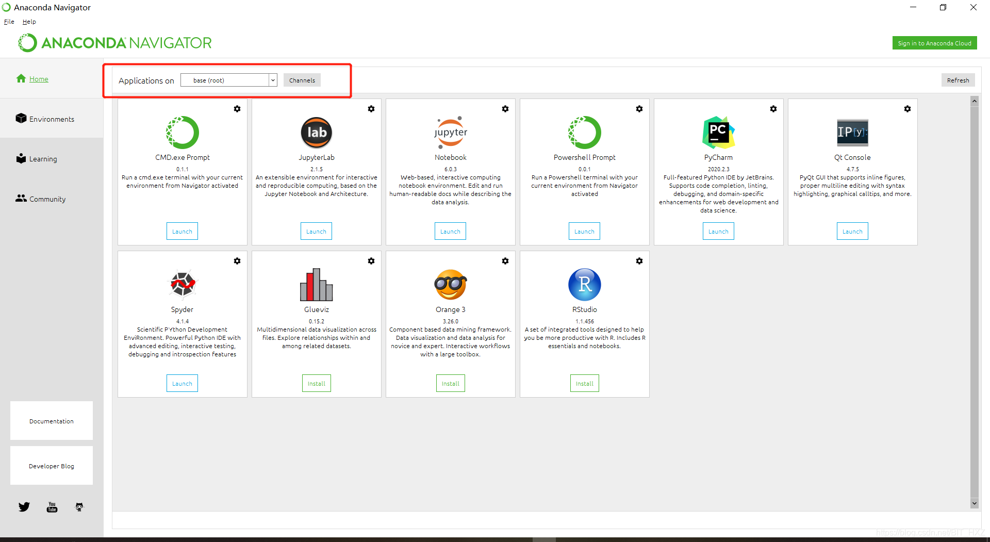Image resolution: width=990 pixels, height=542 pixels.
Task: Click the Qt Console title text
Action: click(x=853, y=157)
